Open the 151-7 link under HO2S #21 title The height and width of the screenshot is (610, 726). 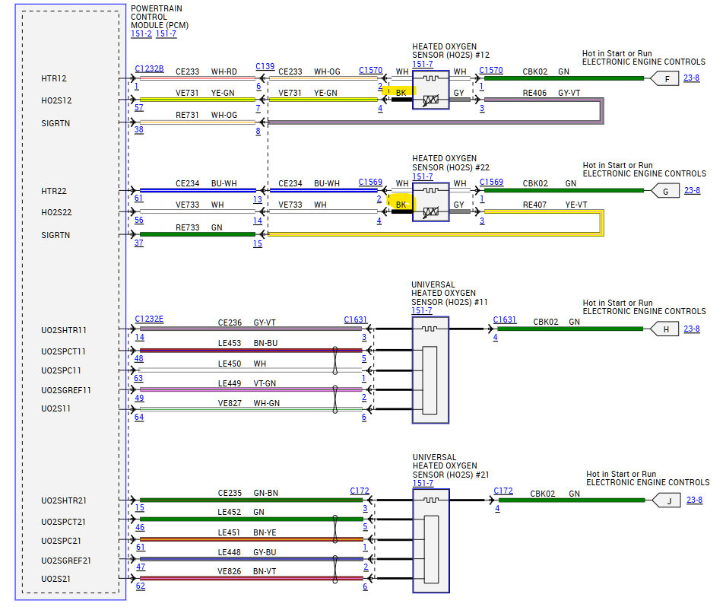pyautogui.click(x=423, y=483)
